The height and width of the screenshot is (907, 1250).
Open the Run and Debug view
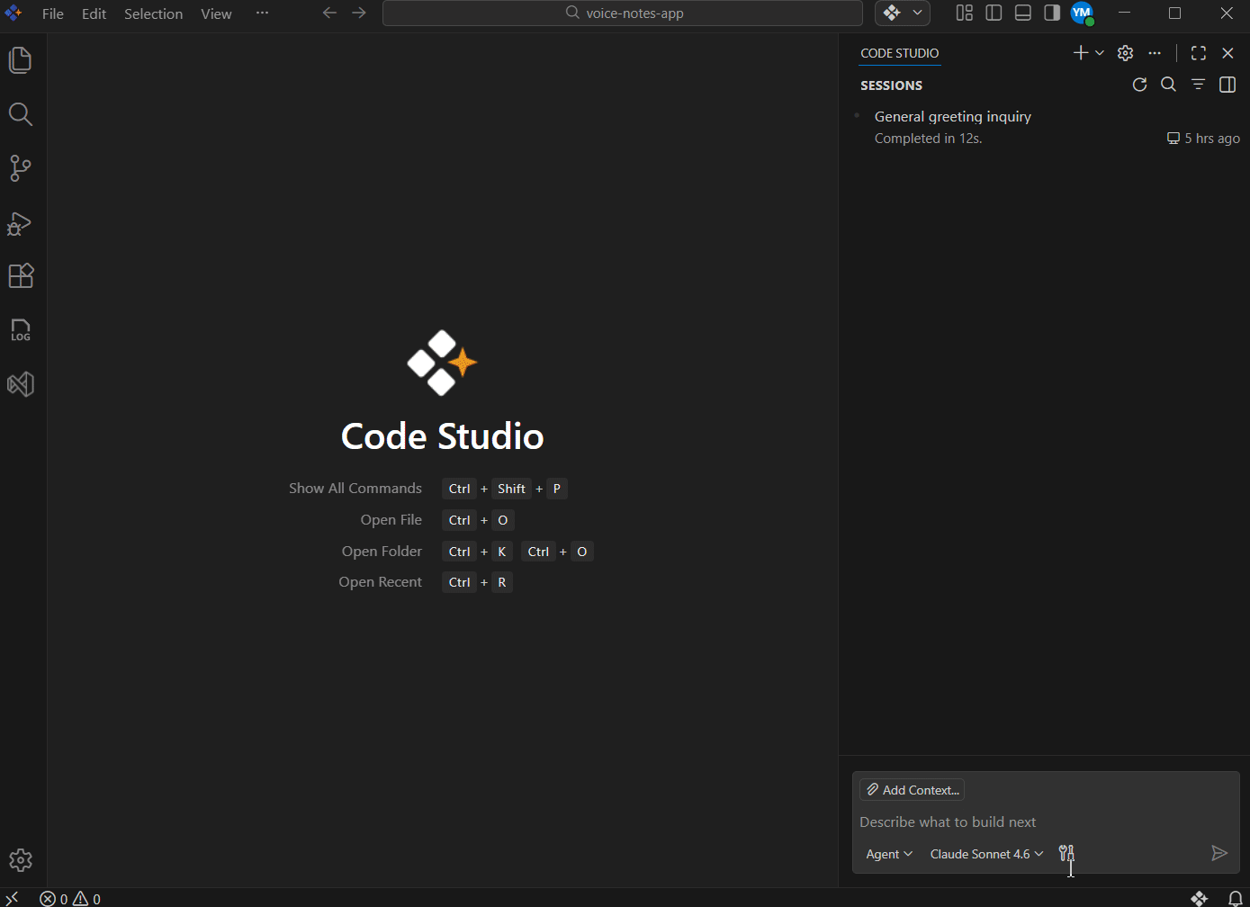coord(21,223)
